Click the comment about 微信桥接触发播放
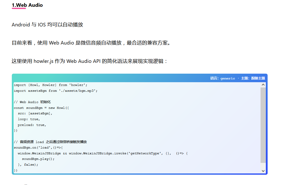 click(x=50, y=142)
